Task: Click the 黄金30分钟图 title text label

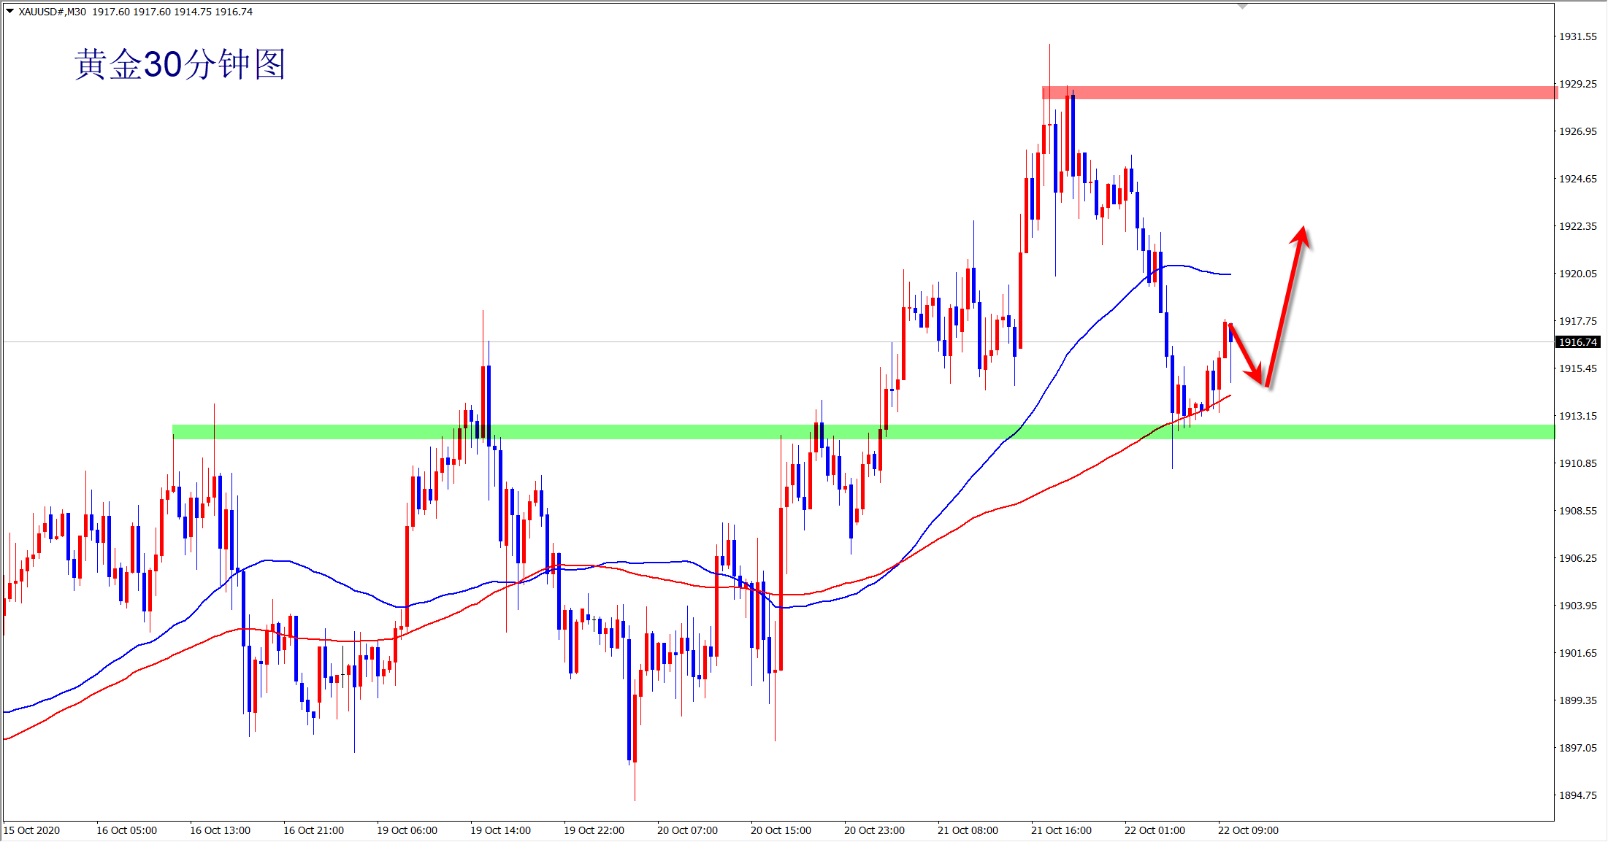Action: pos(180,65)
